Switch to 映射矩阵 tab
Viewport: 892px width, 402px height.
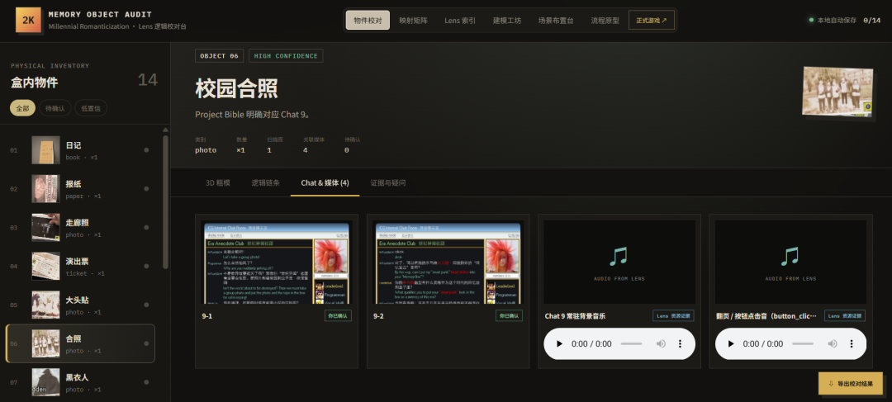tap(414, 20)
